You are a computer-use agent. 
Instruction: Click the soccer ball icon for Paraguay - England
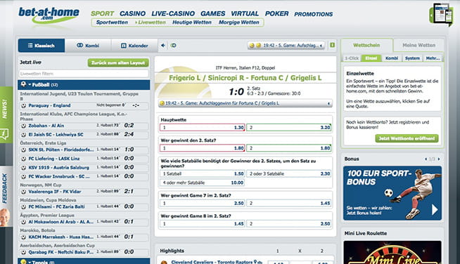click(23, 105)
